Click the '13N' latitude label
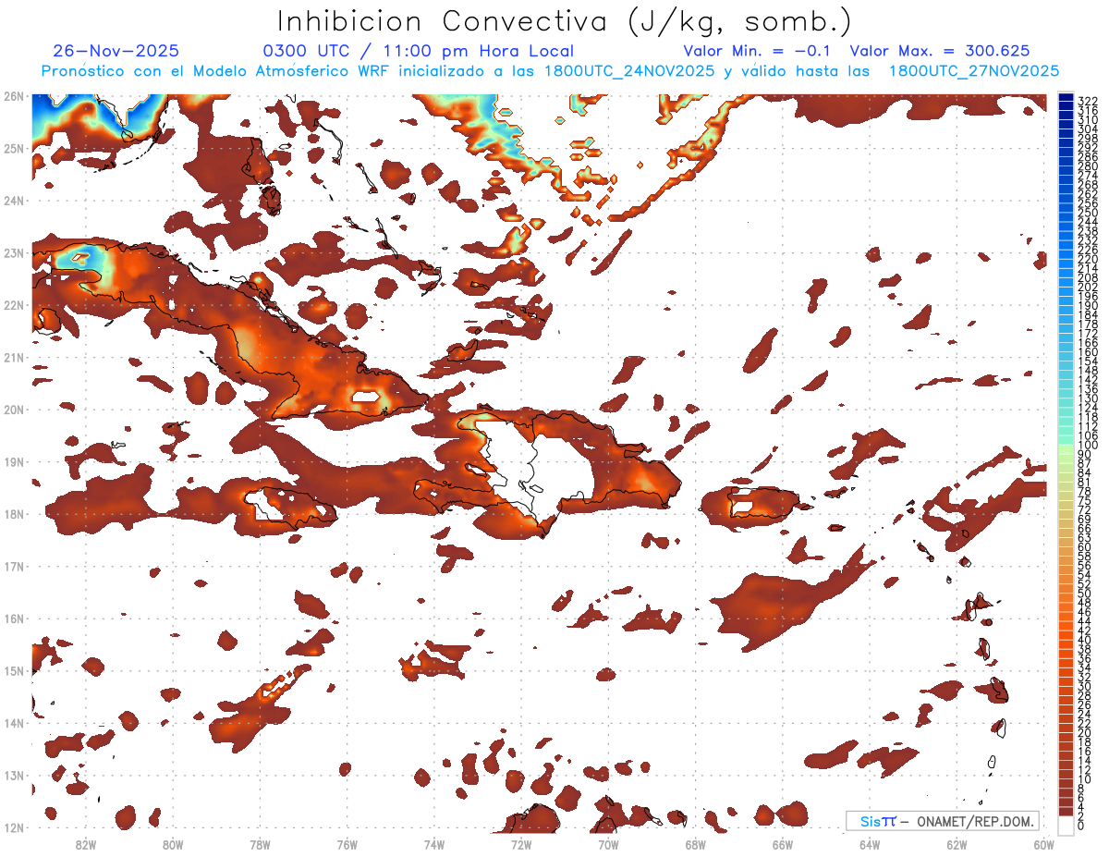 point(13,776)
